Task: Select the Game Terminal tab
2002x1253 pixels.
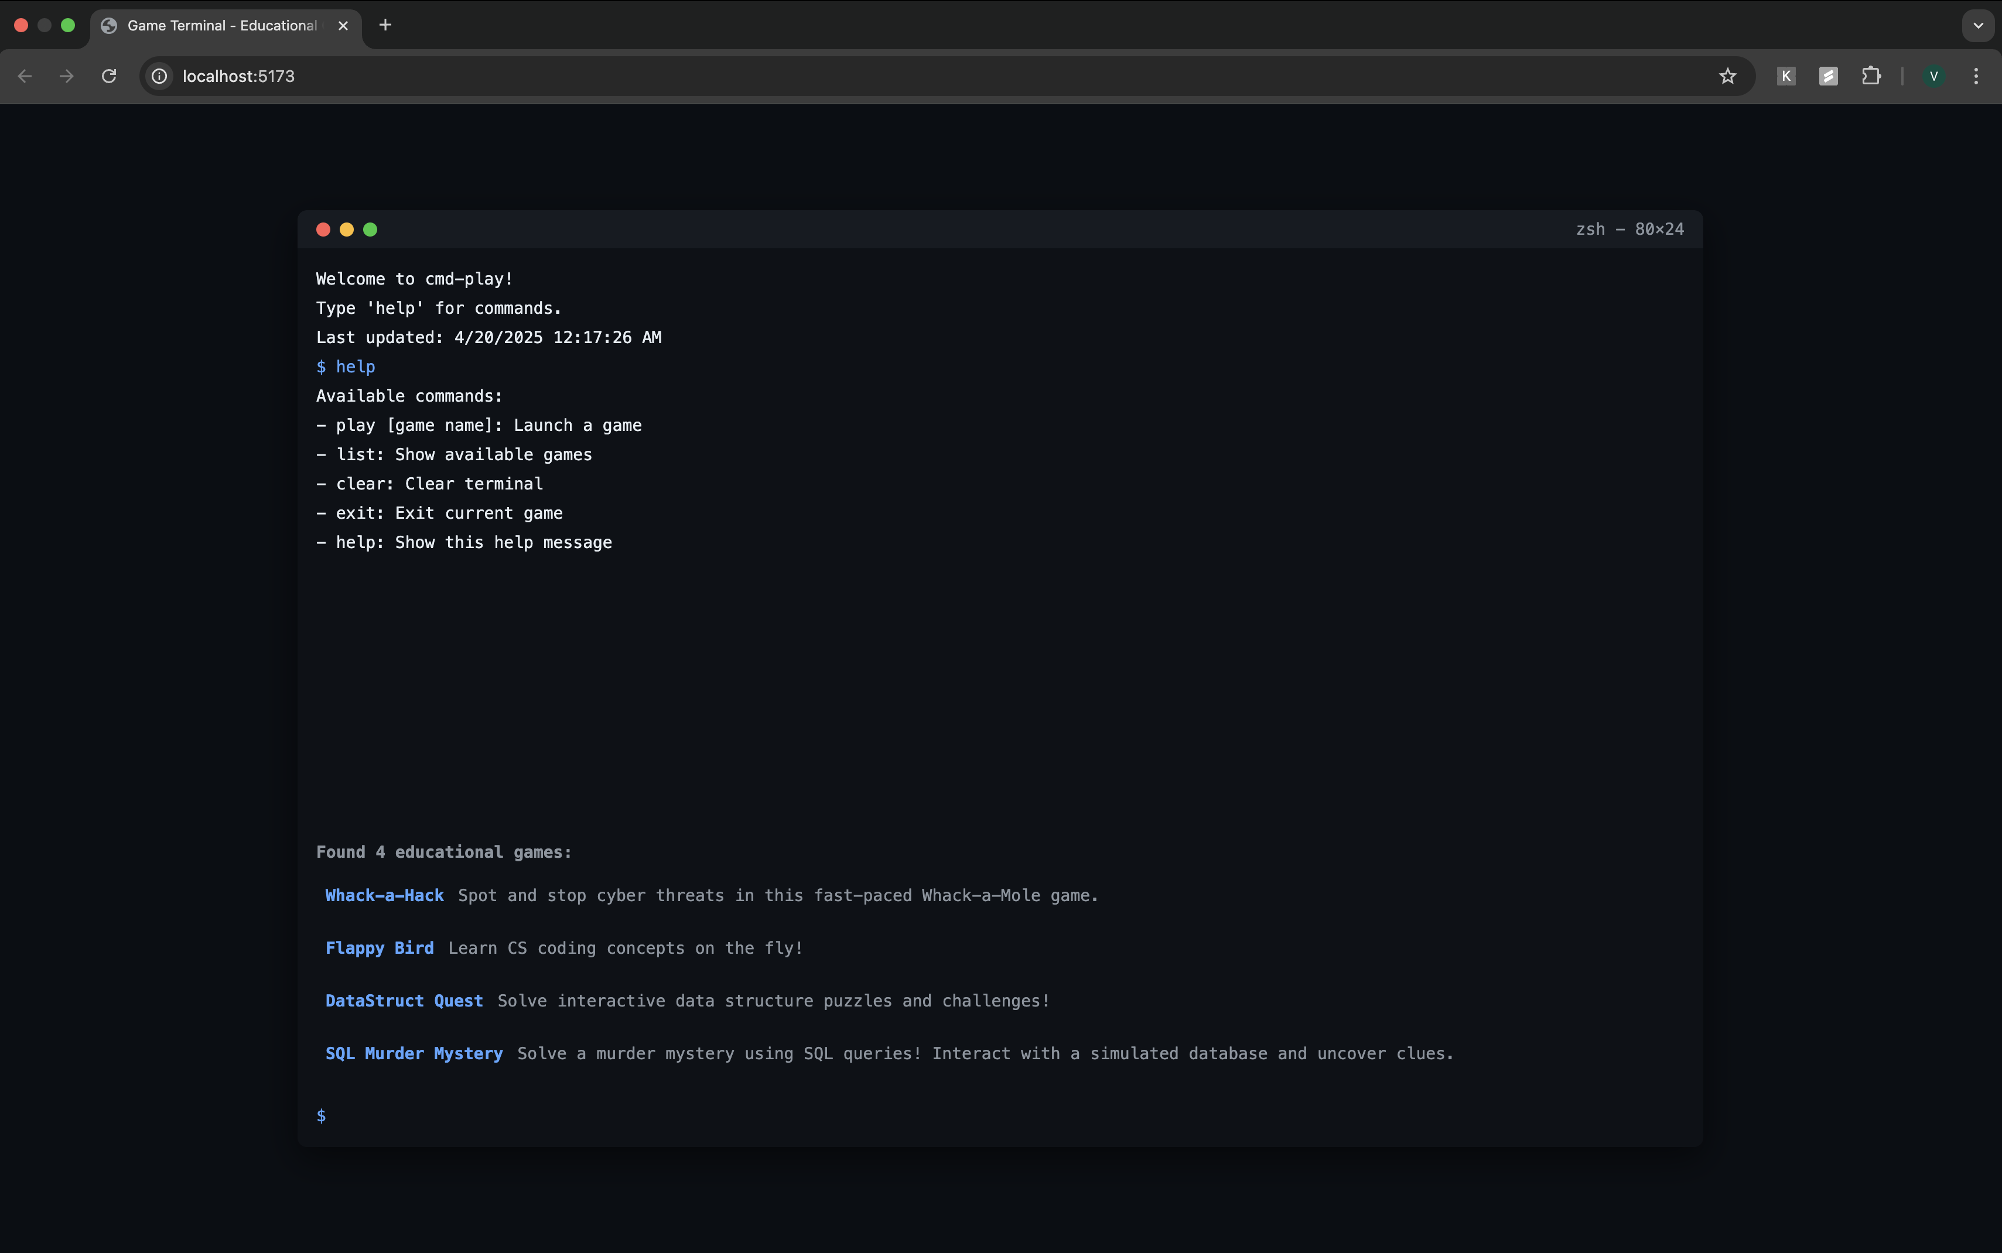Action: (x=221, y=26)
